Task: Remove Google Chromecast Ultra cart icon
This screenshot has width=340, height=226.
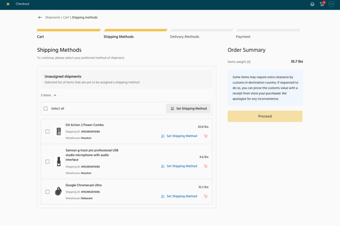Action: click(x=206, y=196)
